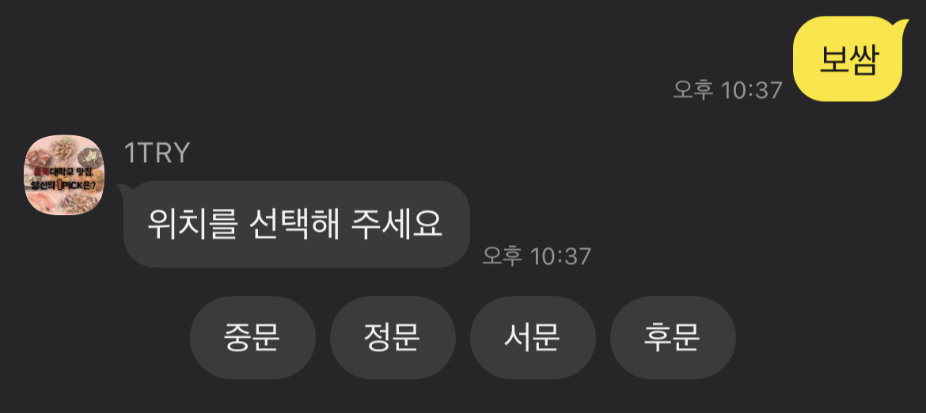Click the 1TRY sender name
926x413 pixels.
tap(157, 153)
